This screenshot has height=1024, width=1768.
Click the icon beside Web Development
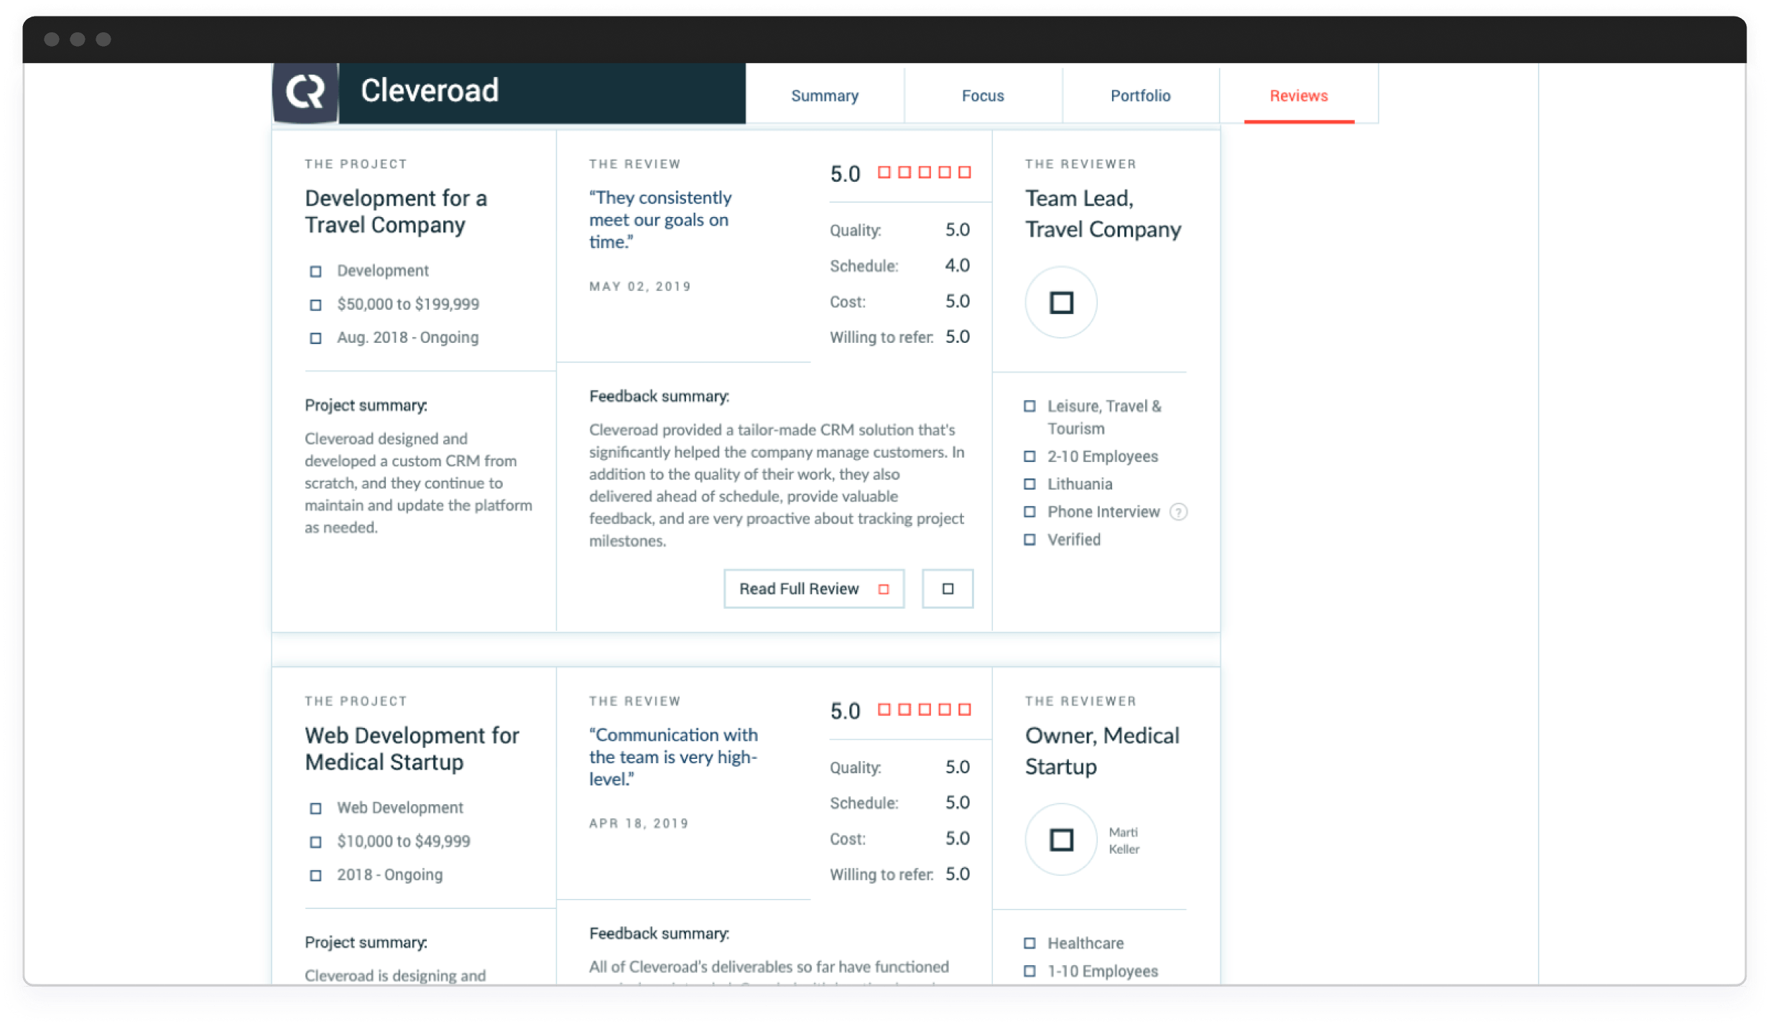point(315,808)
